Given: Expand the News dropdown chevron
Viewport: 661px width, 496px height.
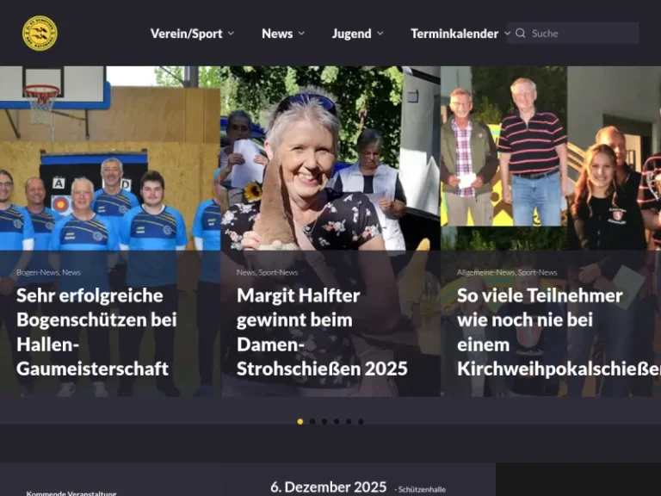Looking at the screenshot, I should coord(301,34).
